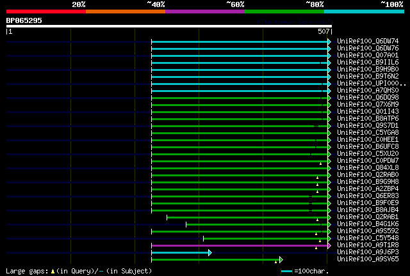Click the purple ~60% identity legend segment
Viewport: 410px width, 276px height.
[205, 11]
